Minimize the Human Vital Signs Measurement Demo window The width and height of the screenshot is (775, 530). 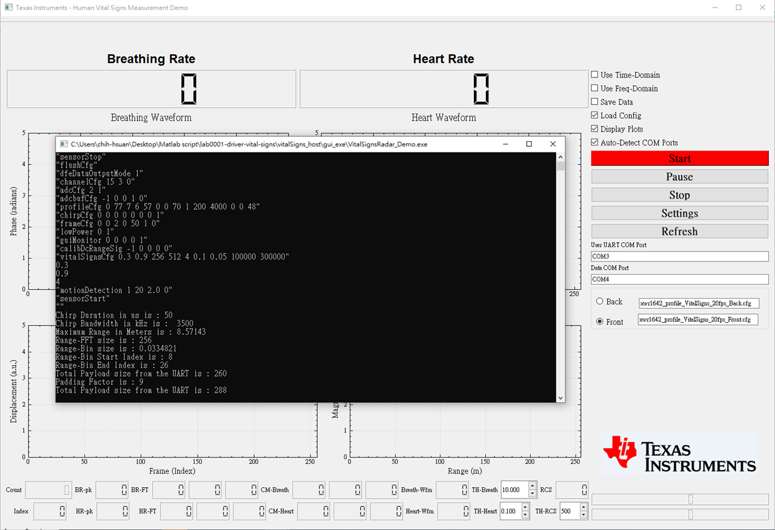715,8
